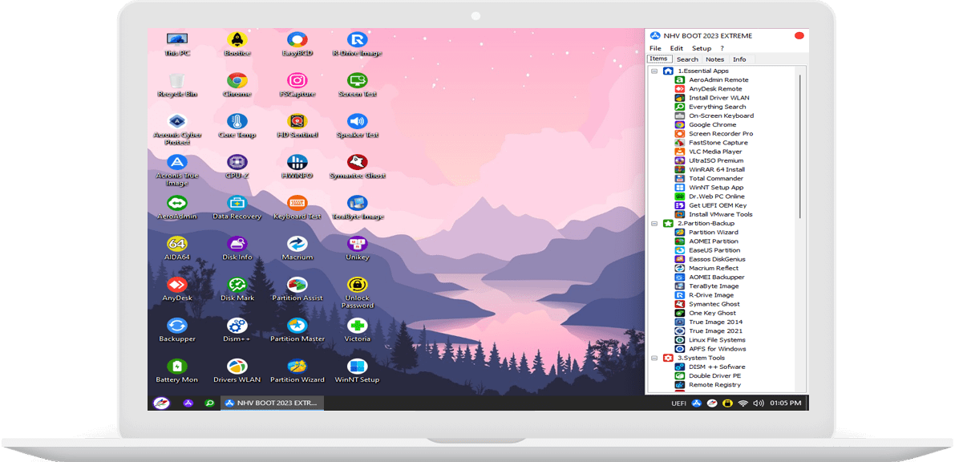Open the Macrium desktop icon
This screenshot has height=462, width=955.
(x=297, y=248)
